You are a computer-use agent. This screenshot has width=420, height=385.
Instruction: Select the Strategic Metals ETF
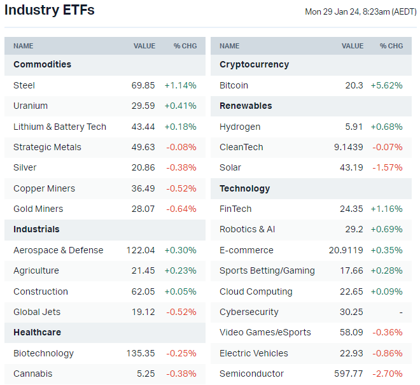pos(47,147)
